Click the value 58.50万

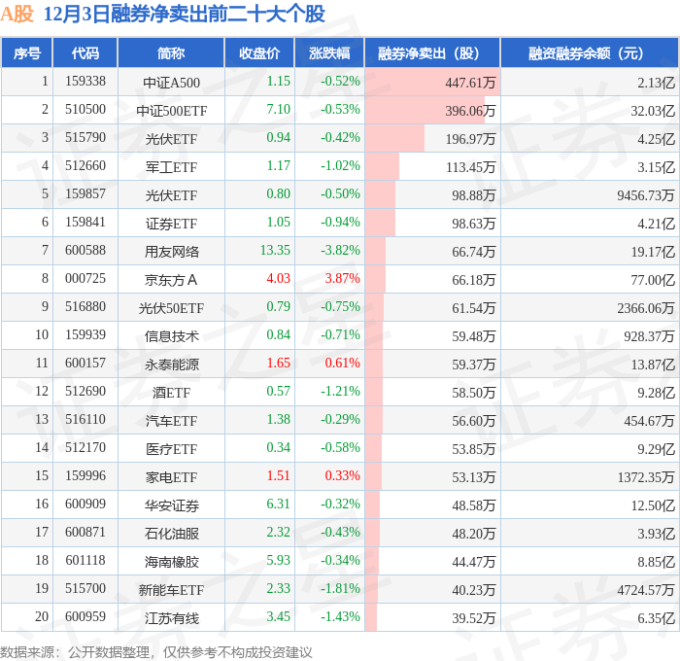[x=474, y=393]
